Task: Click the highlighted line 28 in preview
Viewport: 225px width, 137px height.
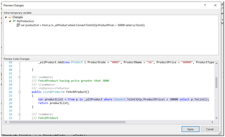Action: pos(124,99)
